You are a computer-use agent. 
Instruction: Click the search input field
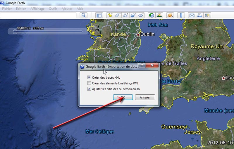click(x=38, y=15)
